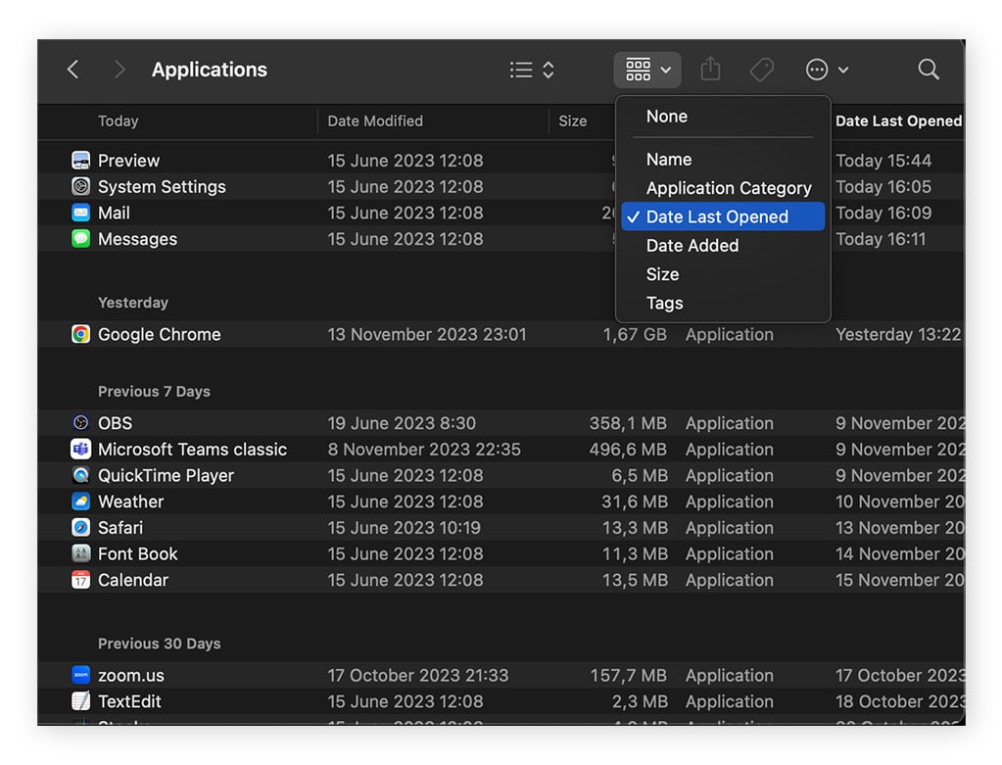The height and width of the screenshot is (765, 1002).
Task: Click the 19 June 2023 8:30 date
Action: [402, 423]
